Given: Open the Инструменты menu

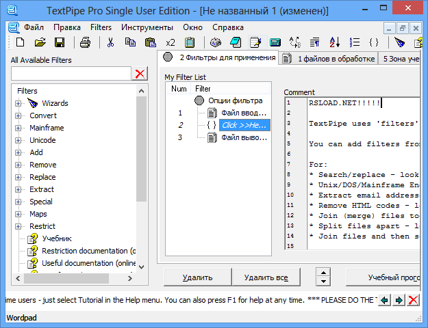Looking at the screenshot, I should (x=147, y=27).
